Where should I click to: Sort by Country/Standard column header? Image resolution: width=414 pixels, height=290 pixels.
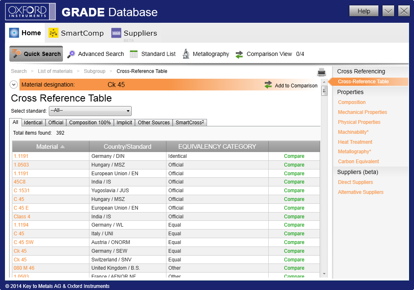128,147
